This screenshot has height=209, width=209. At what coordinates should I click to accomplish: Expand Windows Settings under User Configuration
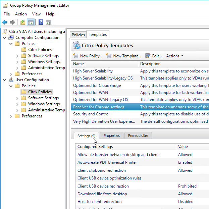click(17, 104)
